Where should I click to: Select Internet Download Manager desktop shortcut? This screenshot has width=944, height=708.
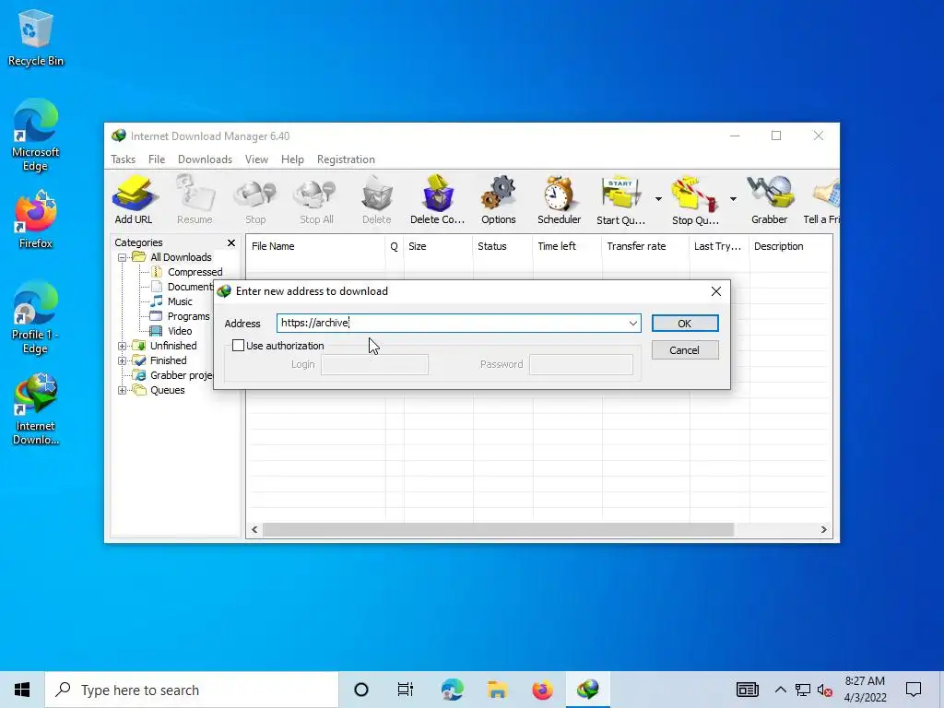tap(36, 409)
